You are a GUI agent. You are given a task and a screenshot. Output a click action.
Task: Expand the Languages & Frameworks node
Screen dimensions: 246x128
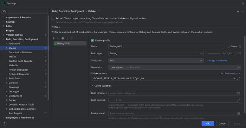(x=4, y=118)
